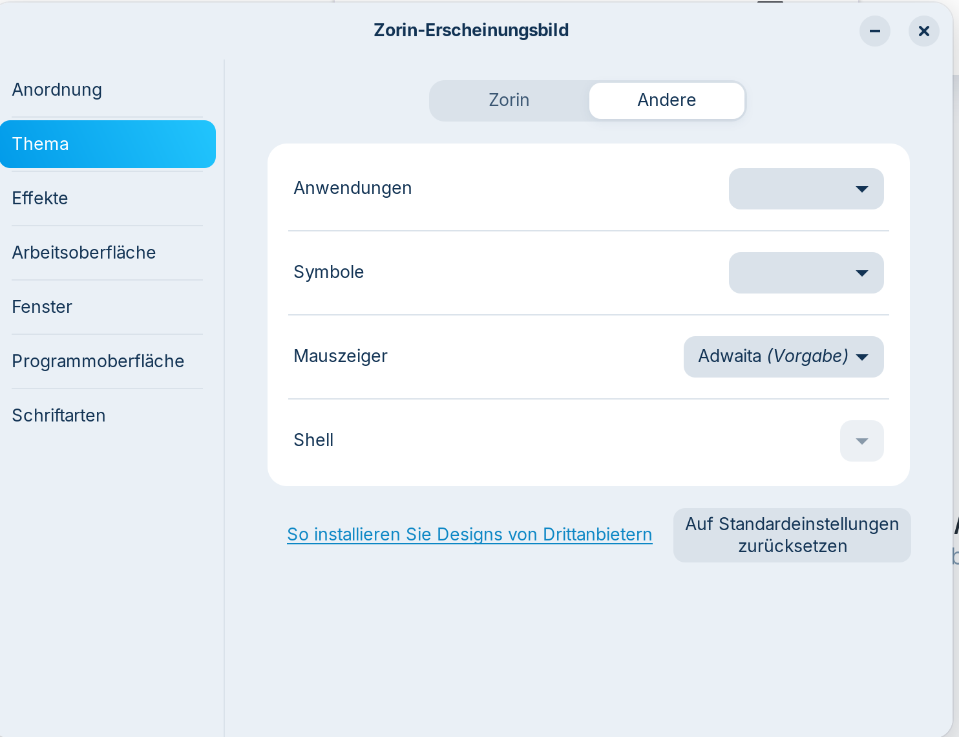The image size is (959, 737).
Task: Switch to the Zorin tab
Action: pos(509,100)
